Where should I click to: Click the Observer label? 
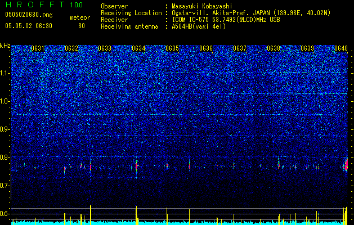click(x=114, y=6)
